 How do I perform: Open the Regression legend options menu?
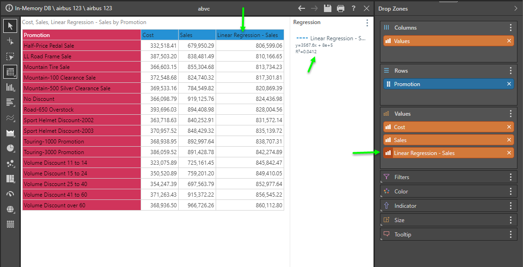[367, 23]
